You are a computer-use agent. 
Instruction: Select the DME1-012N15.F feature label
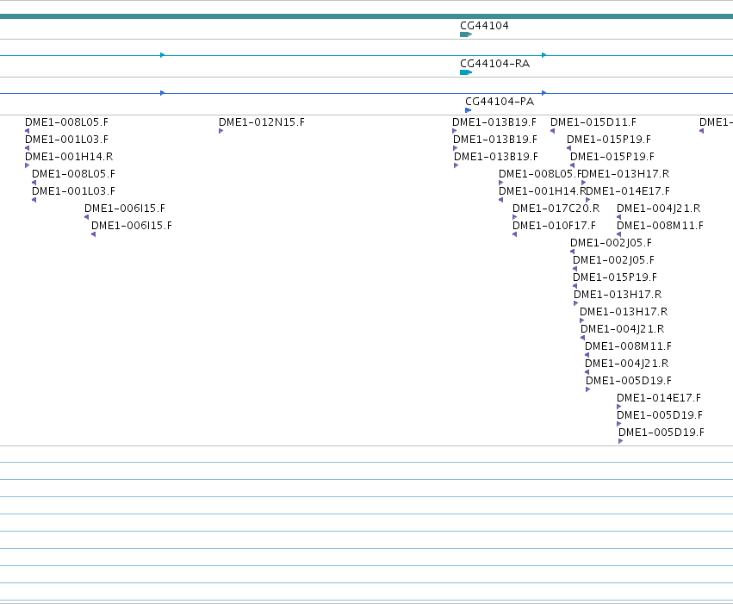point(262,122)
